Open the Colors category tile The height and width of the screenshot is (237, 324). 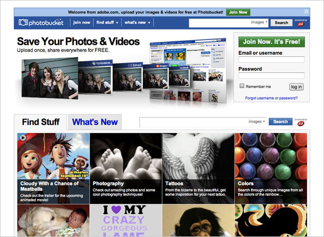coord(271,169)
